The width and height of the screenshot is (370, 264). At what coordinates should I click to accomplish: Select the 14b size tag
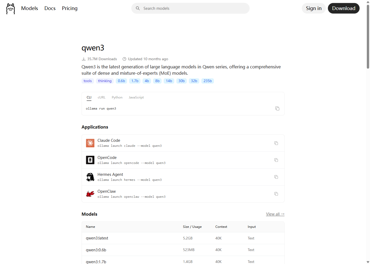[x=169, y=81]
